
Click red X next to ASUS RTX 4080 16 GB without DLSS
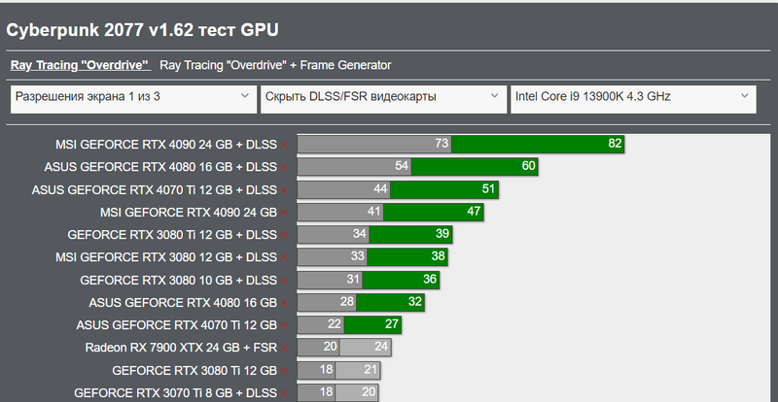[285, 303]
